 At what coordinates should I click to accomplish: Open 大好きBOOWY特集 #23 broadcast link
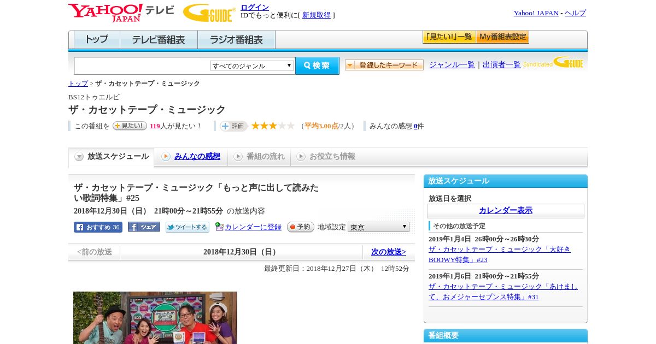[500, 254]
